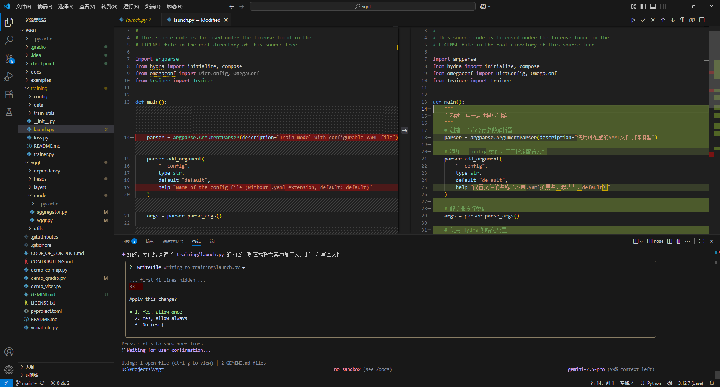Open the Terminal menu in menu bar
This screenshot has height=387, width=720.
[x=152, y=6]
